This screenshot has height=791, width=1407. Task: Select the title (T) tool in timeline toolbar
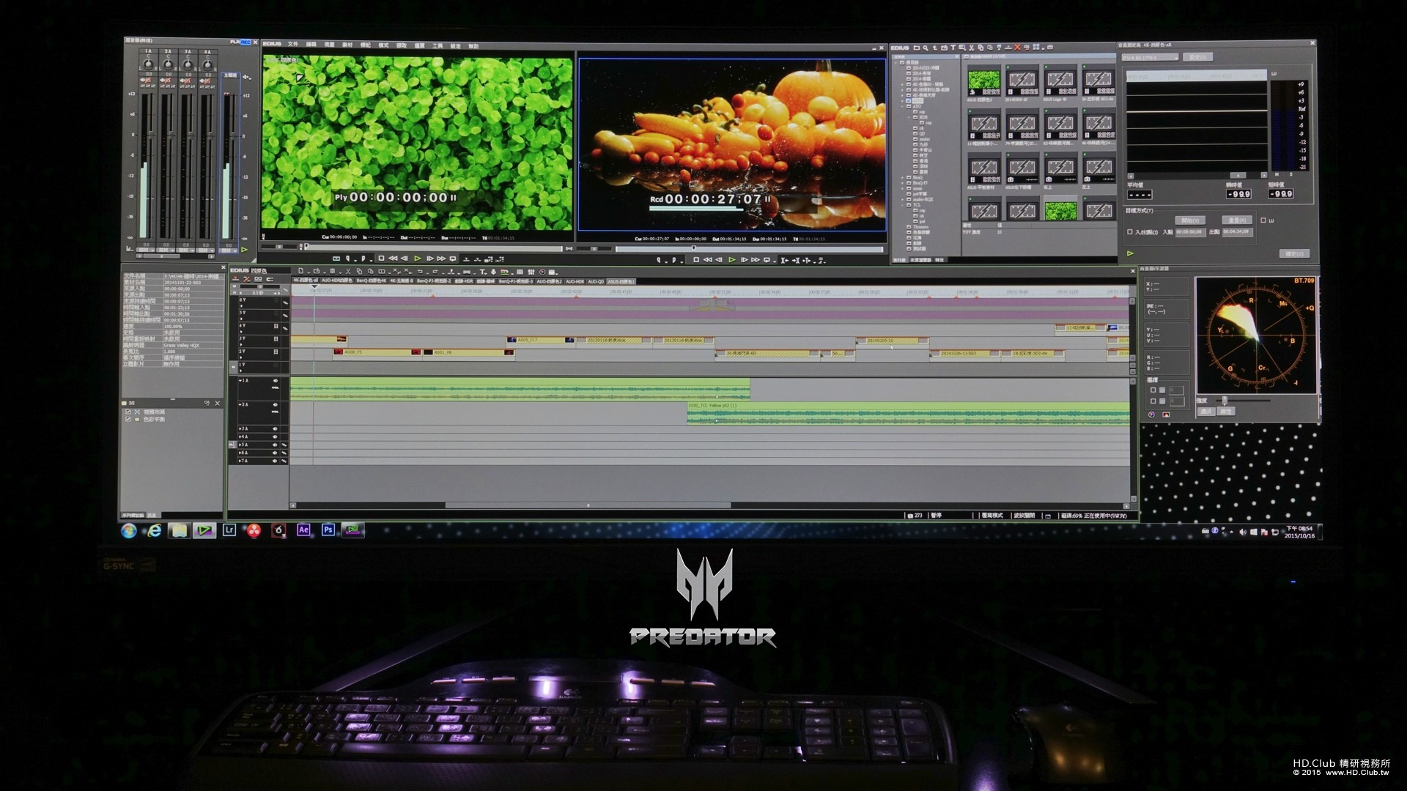point(483,272)
